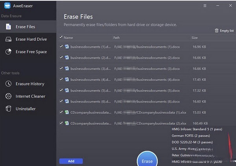Image resolution: width=236 pixels, height=166 pixels.
Task: Click the Erase Files document icon
Action: pyautogui.click(x=8, y=27)
